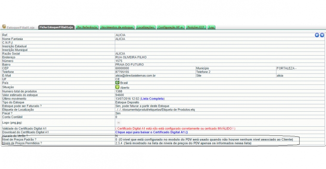The image size is (326, 169).
Task: Click the Brasil flag icon
Action: point(117,83)
